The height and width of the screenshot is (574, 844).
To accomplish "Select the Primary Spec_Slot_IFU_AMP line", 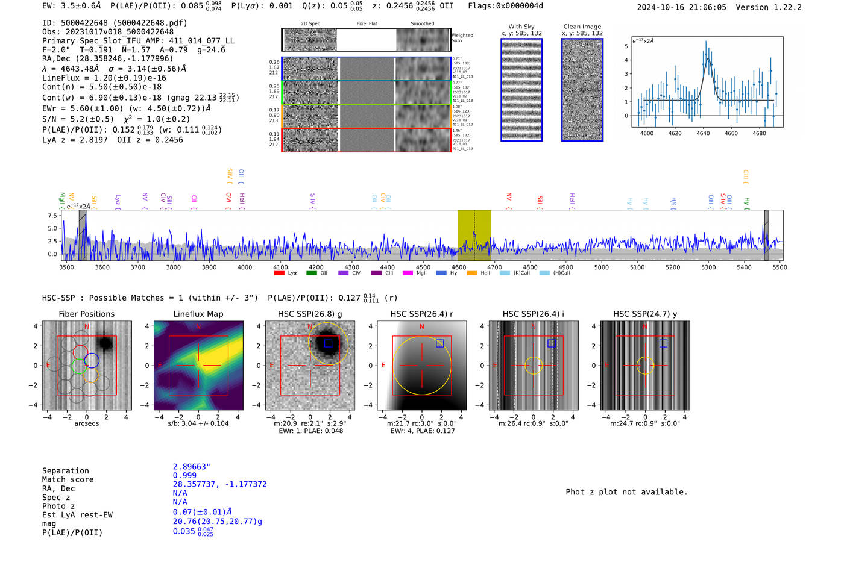I will click(x=139, y=41).
